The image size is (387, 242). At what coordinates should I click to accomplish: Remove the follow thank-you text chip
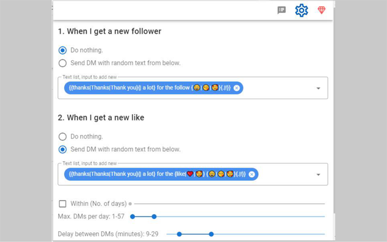[236, 88]
